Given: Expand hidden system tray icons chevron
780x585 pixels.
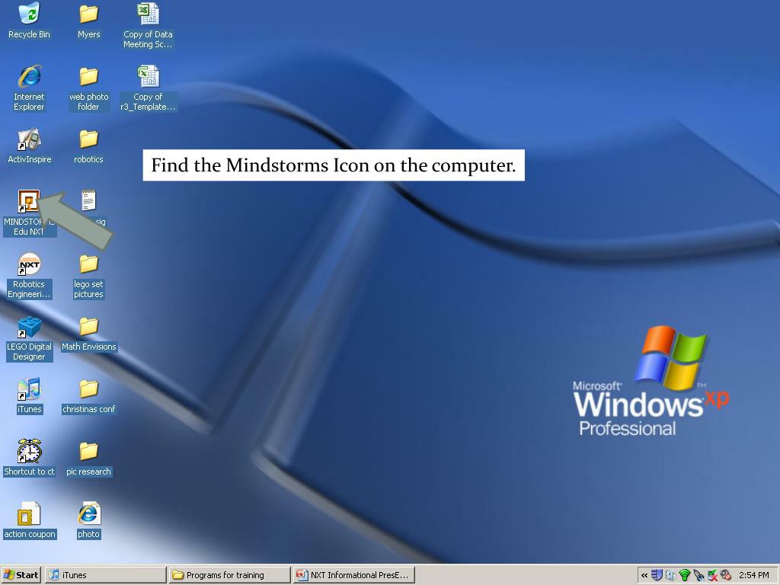Looking at the screenshot, I should click(x=644, y=575).
